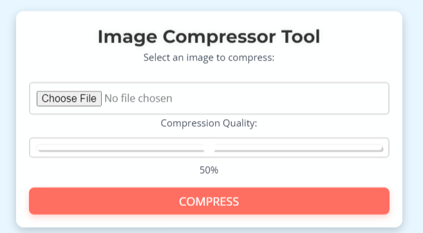Click the word 'Compressor' in the heading

click(219, 37)
